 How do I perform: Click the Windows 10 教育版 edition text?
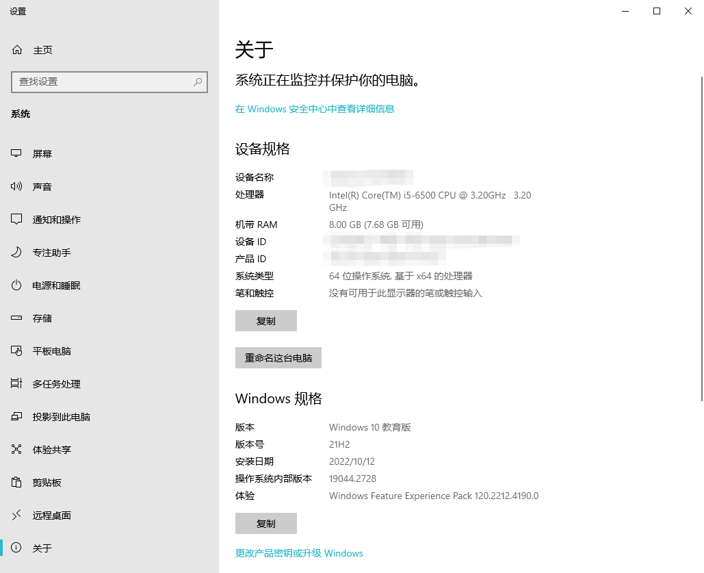[x=370, y=427]
